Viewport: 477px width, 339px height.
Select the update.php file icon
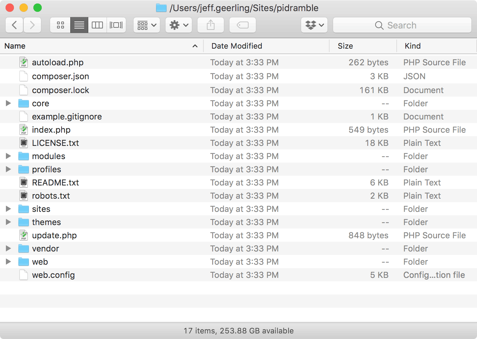click(x=24, y=235)
